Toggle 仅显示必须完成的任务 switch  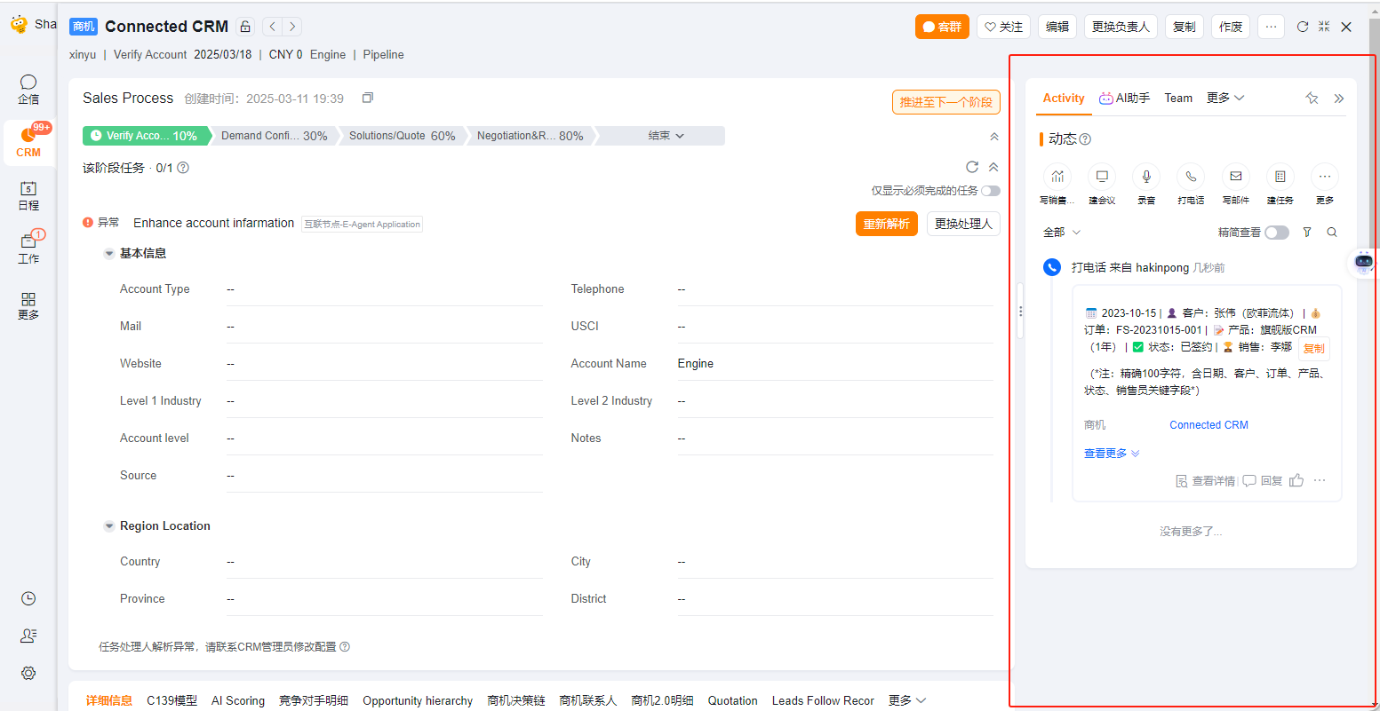(991, 191)
